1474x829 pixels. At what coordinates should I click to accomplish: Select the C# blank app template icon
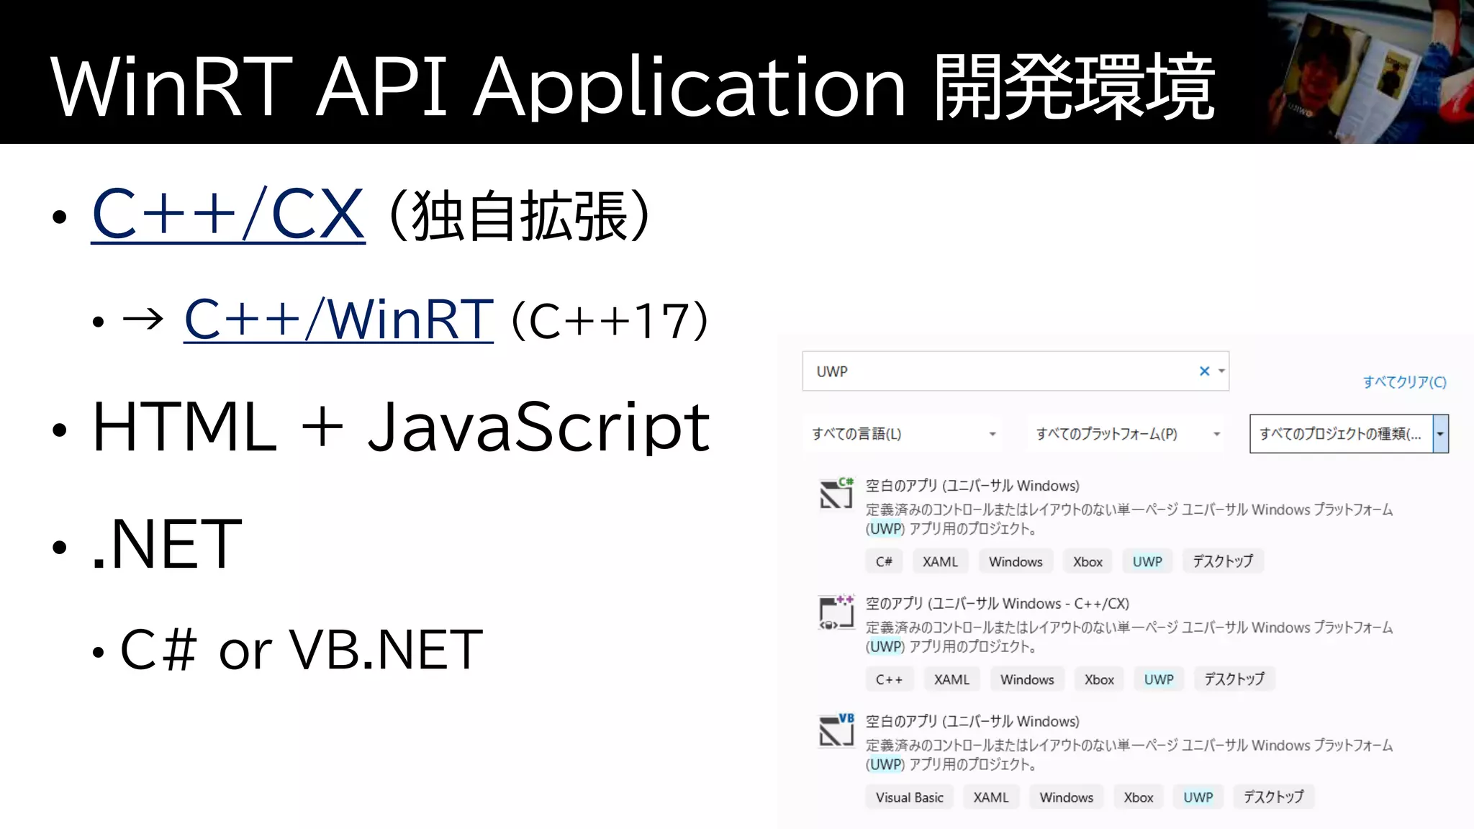tap(836, 493)
